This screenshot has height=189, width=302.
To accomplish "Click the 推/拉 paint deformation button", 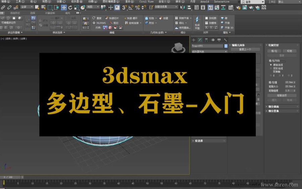I will (x=274, y=51).
